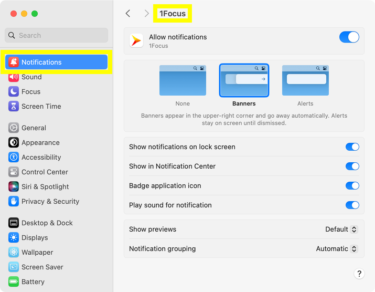Toggle Play sound for notification switch

[x=352, y=205]
